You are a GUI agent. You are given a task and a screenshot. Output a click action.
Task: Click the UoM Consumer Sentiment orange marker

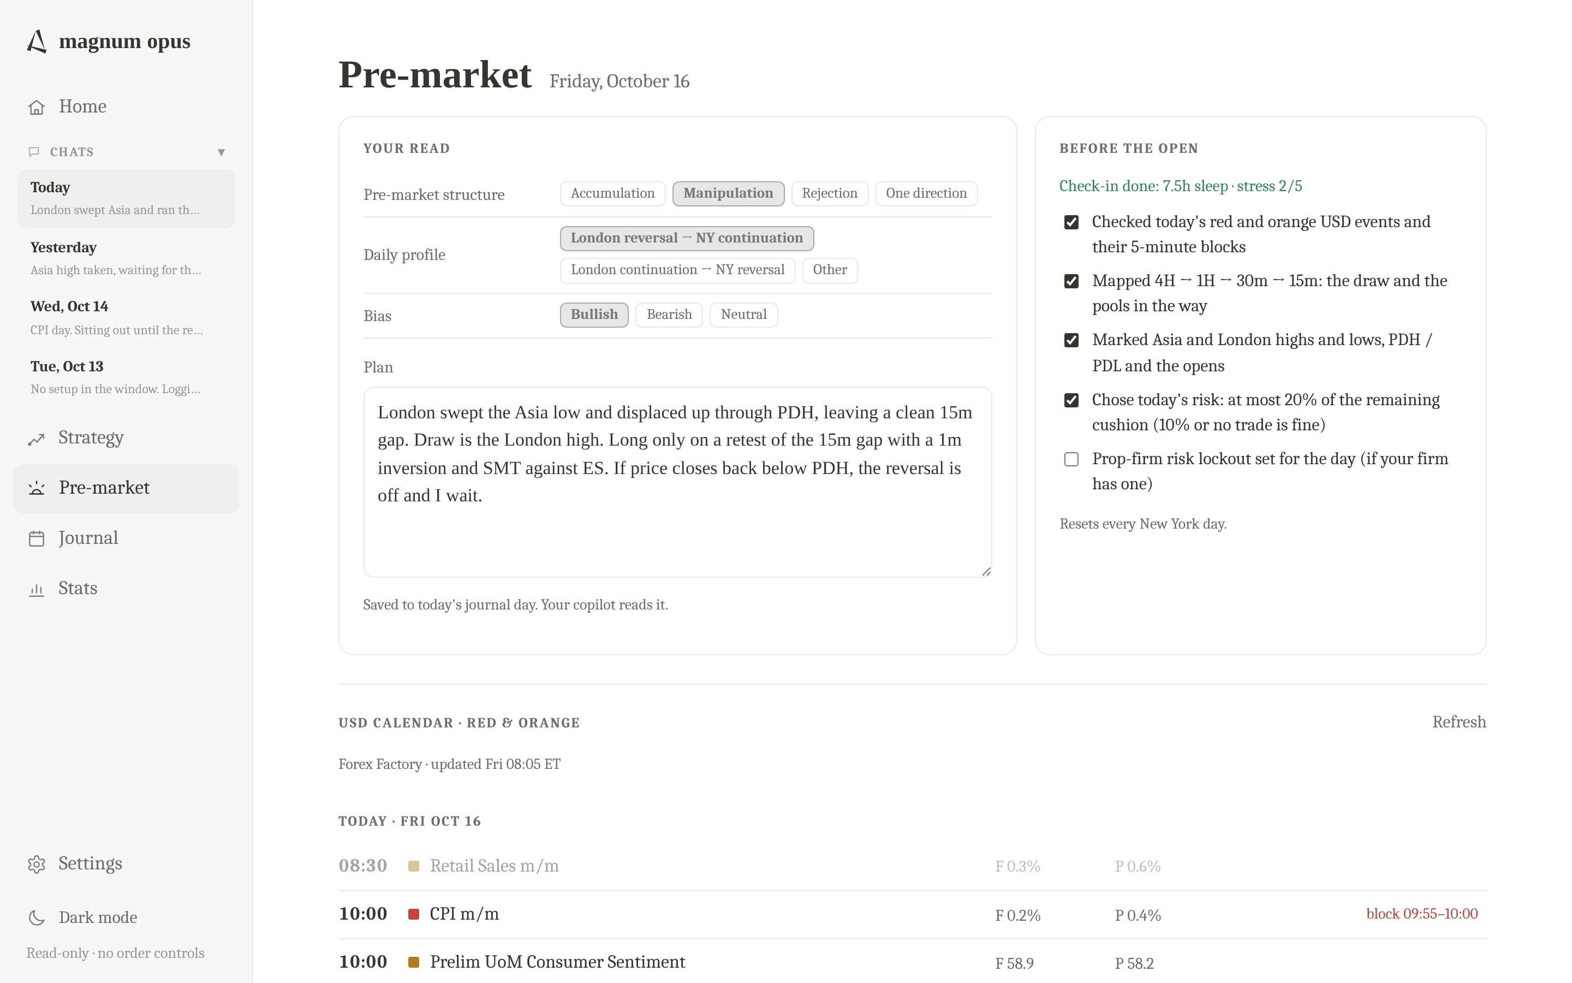[x=413, y=963]
